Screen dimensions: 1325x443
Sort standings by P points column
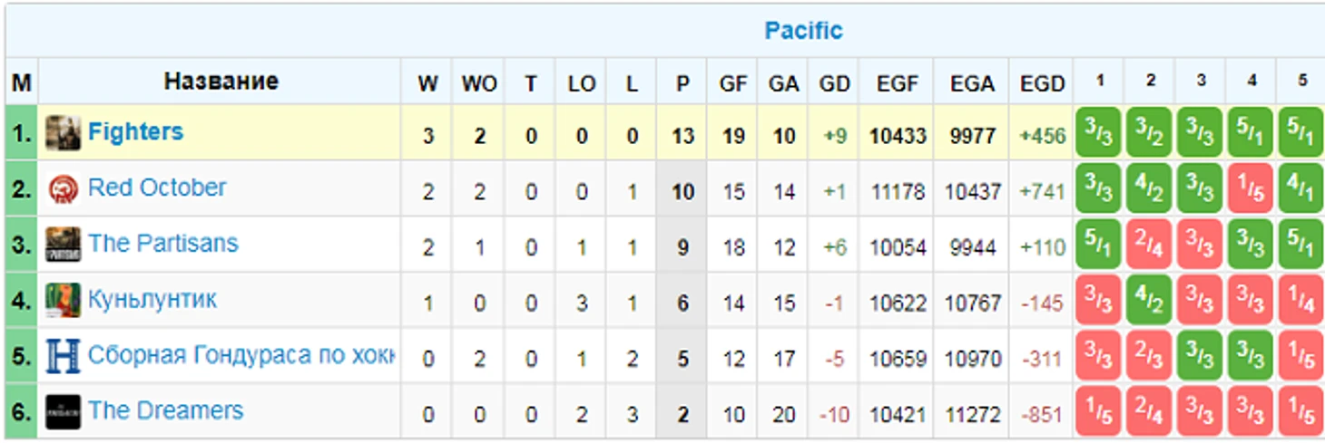click(x=682, y=84)
